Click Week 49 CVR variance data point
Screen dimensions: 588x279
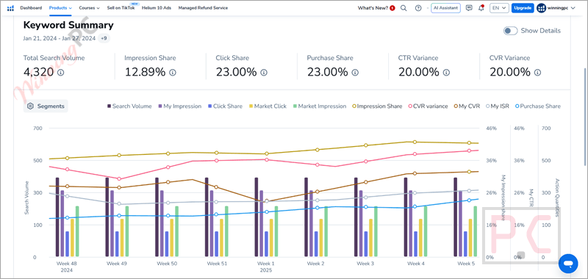pos(119,179)
